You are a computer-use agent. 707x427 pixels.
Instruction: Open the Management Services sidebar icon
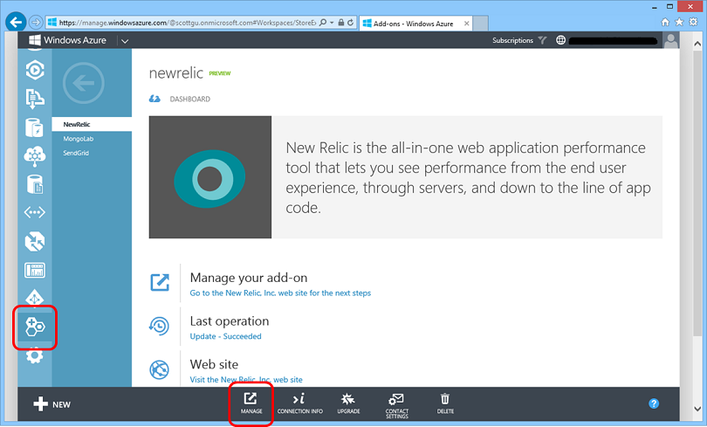[35, 270]
